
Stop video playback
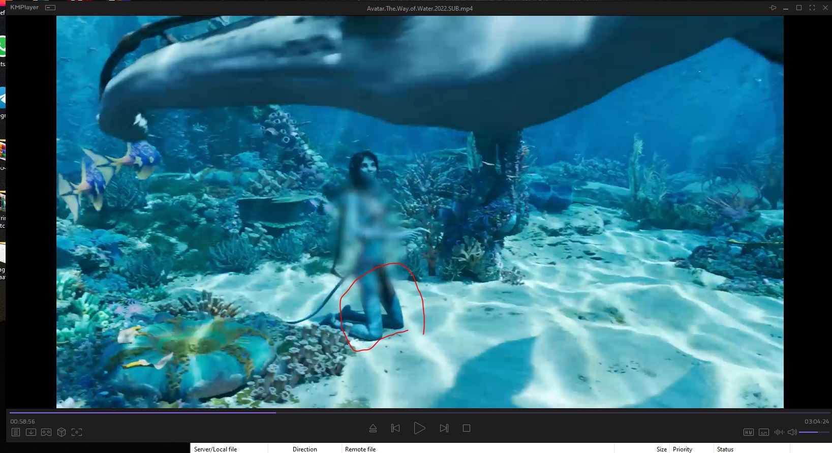467,428
